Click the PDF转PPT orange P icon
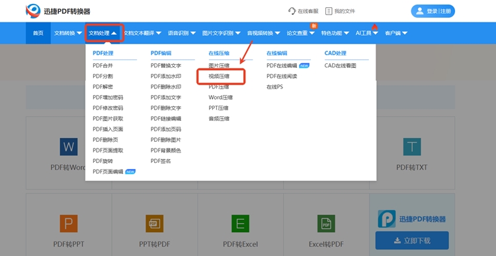 click(x=69, y=224)
